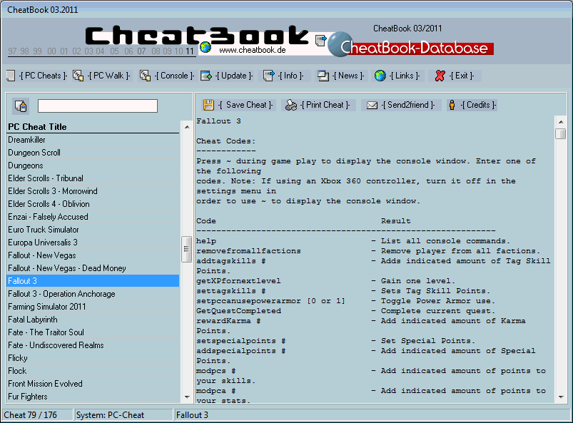
Task: Select the highlighted Fallout 3 entry
Action: (x=93, y=281)
